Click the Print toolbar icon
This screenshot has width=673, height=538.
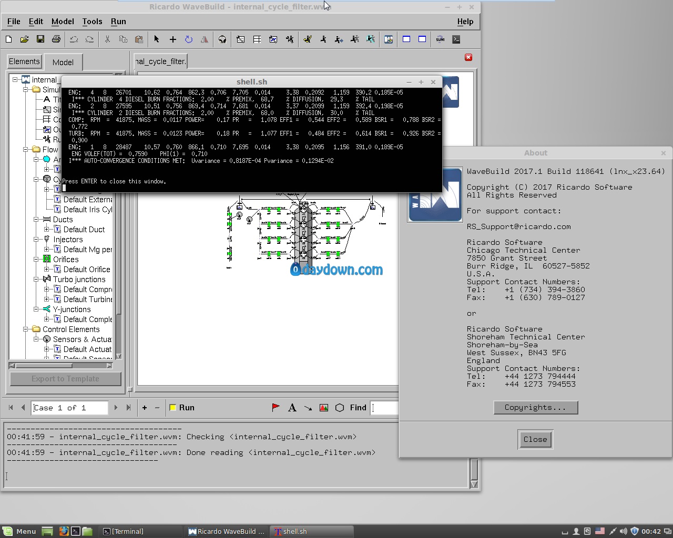56,39
